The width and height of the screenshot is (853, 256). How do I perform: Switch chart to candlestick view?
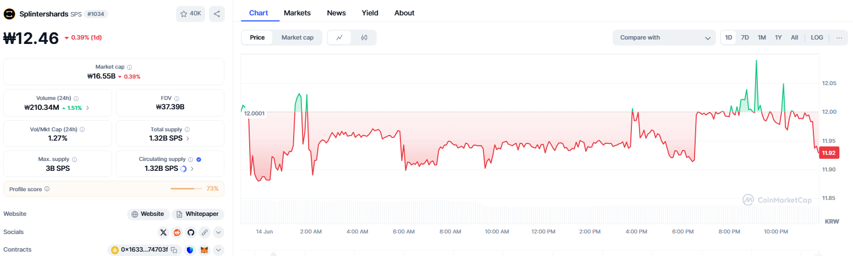pos(364,37)
